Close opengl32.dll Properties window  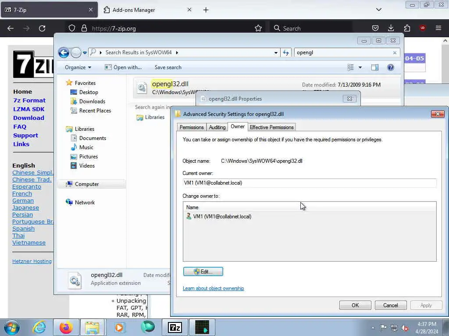click(349, 99)
